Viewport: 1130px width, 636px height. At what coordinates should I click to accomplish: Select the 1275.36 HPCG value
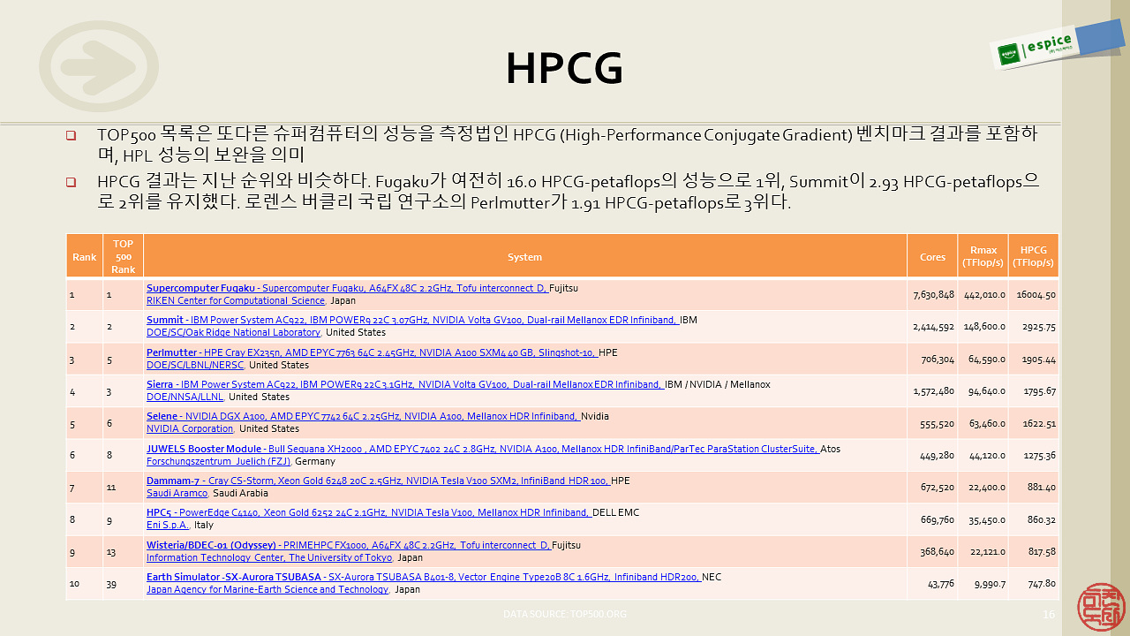(1039, 455)
